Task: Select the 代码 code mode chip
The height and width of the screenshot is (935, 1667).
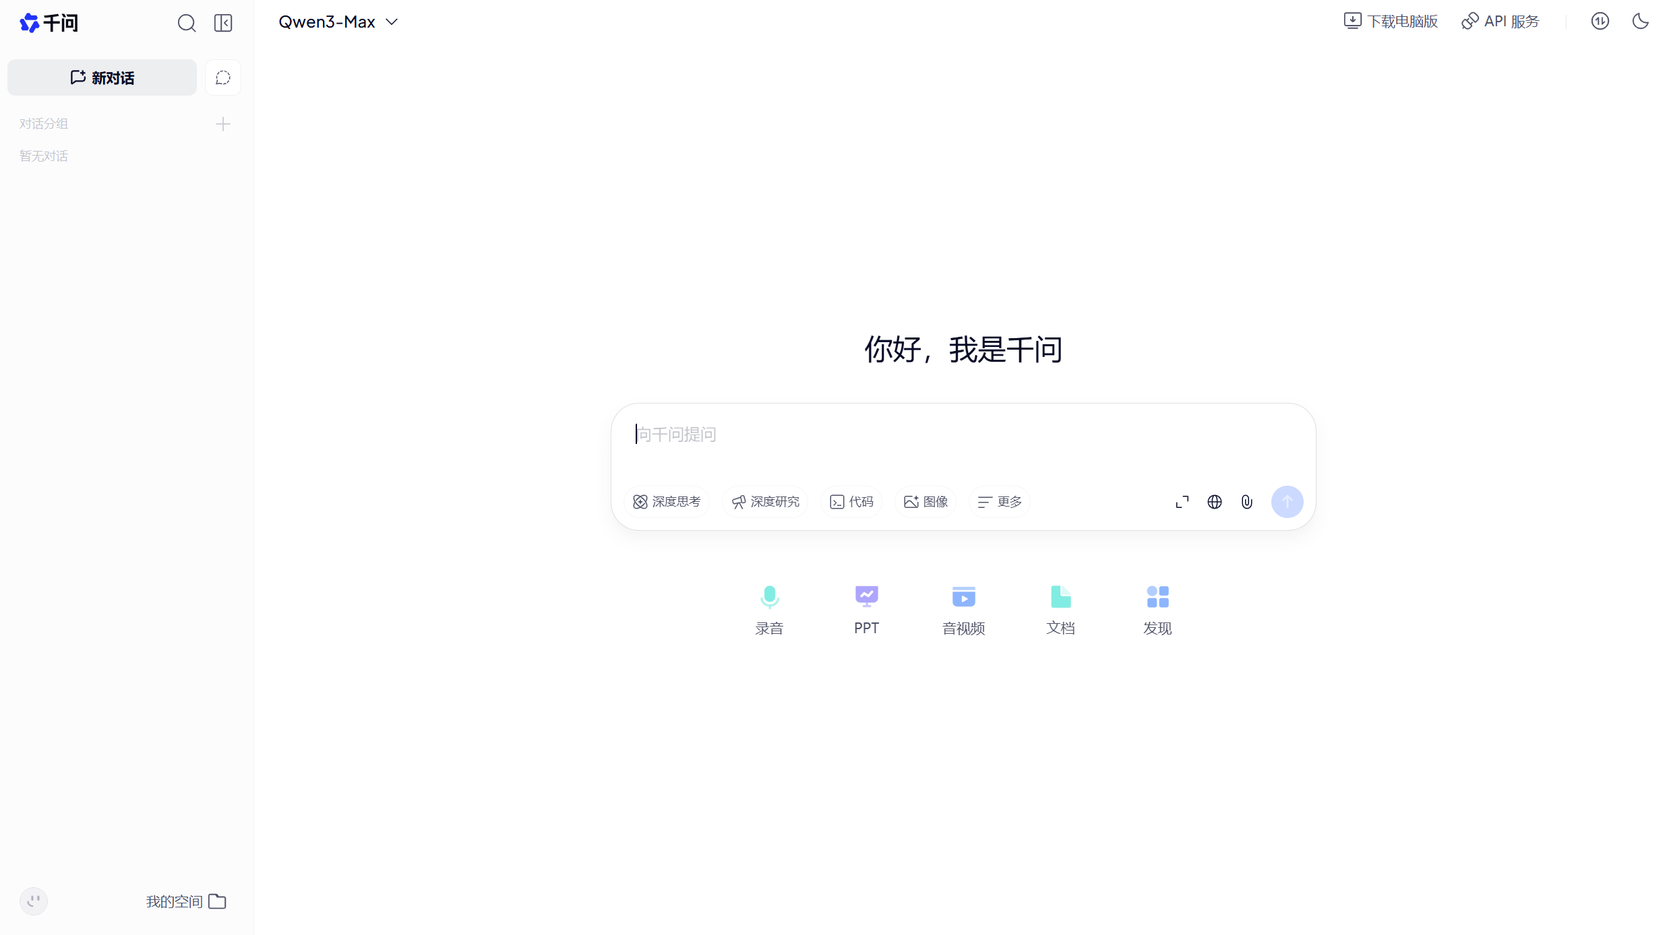Action: click(851, 502)
